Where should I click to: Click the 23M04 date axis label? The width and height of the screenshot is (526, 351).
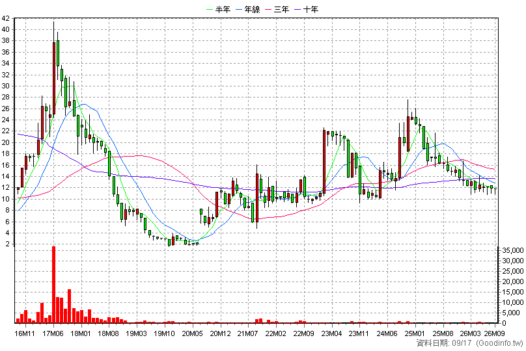(331, 333)
